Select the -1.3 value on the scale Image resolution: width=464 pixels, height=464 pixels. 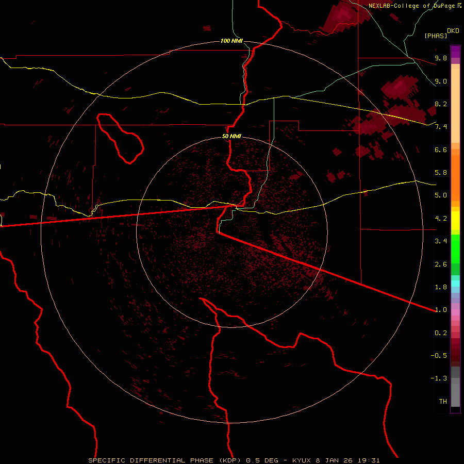[x=439, y=378]
